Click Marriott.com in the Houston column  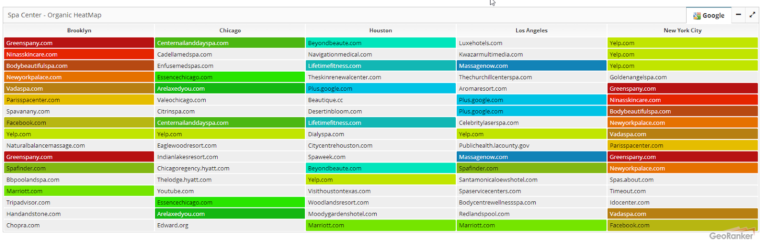[x=381, y=225]
